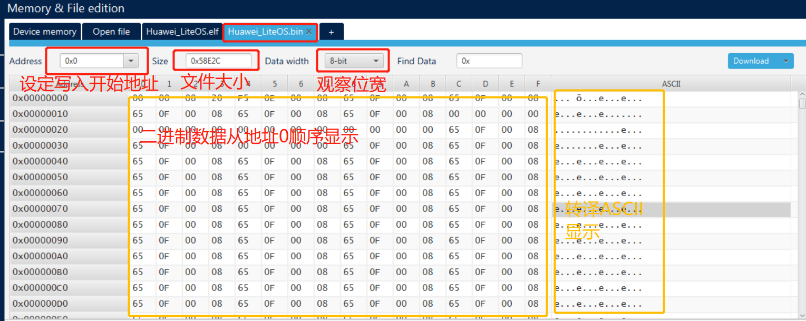Select the Huawei_LiteOS.bin tab
The image size is (806, 321).
coord(265,32)
